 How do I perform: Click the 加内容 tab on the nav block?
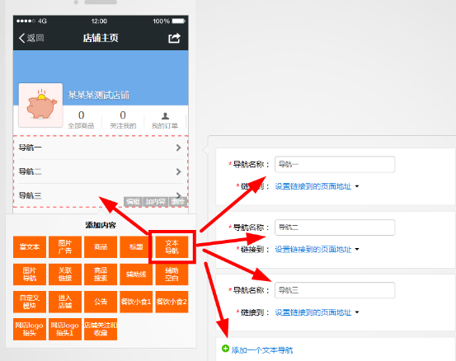[x=155, y=201]
